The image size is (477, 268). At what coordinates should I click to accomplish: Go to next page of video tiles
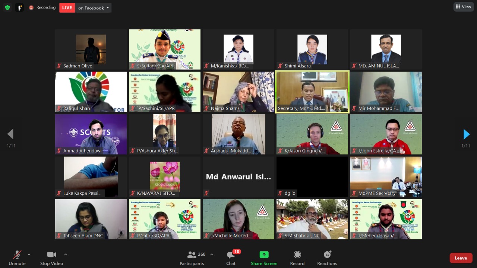tap(466, 134)
